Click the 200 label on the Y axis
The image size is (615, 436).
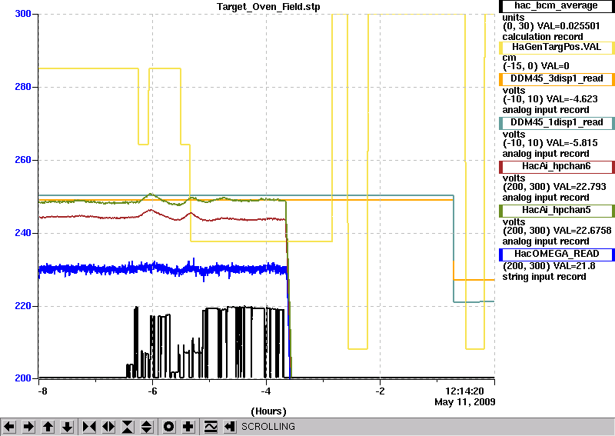click(x=23, y=378)
